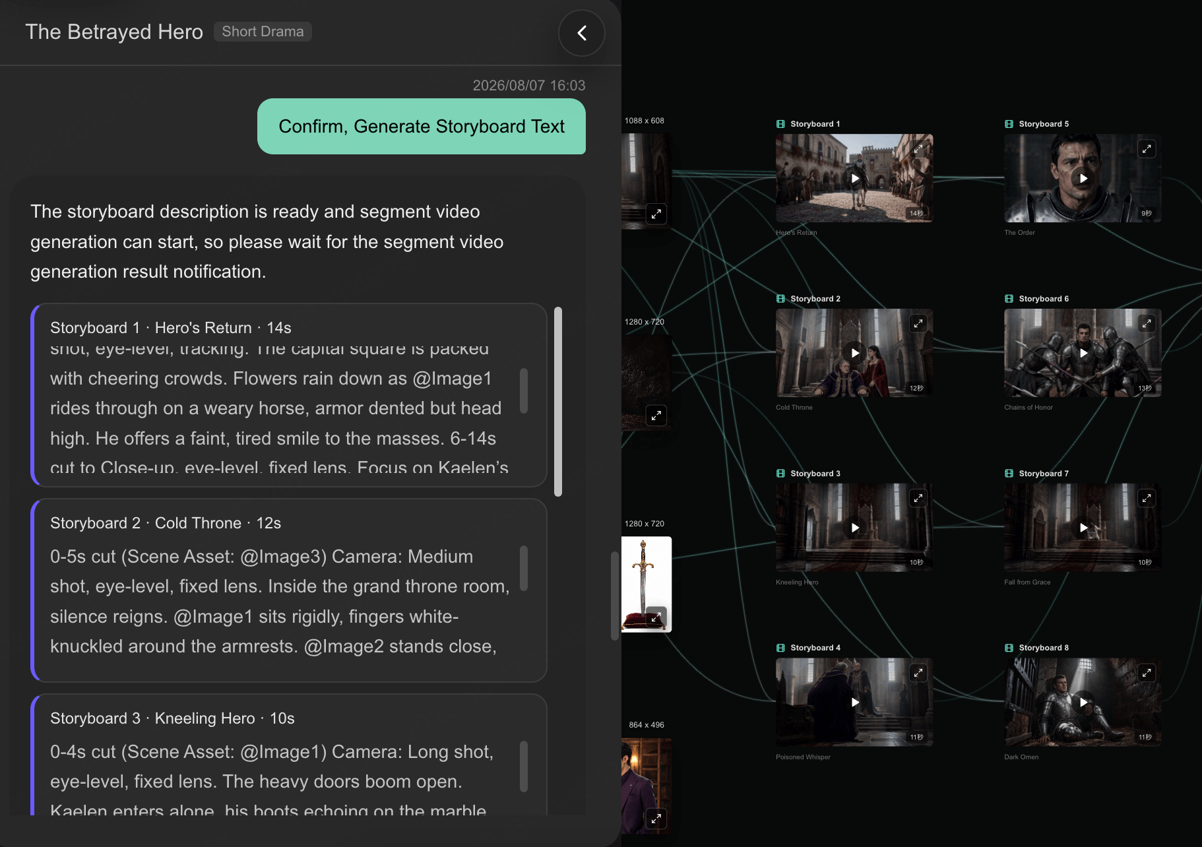
Task: Open the Storyboard 2 Cold Throne card
Action: coord(289,590)
